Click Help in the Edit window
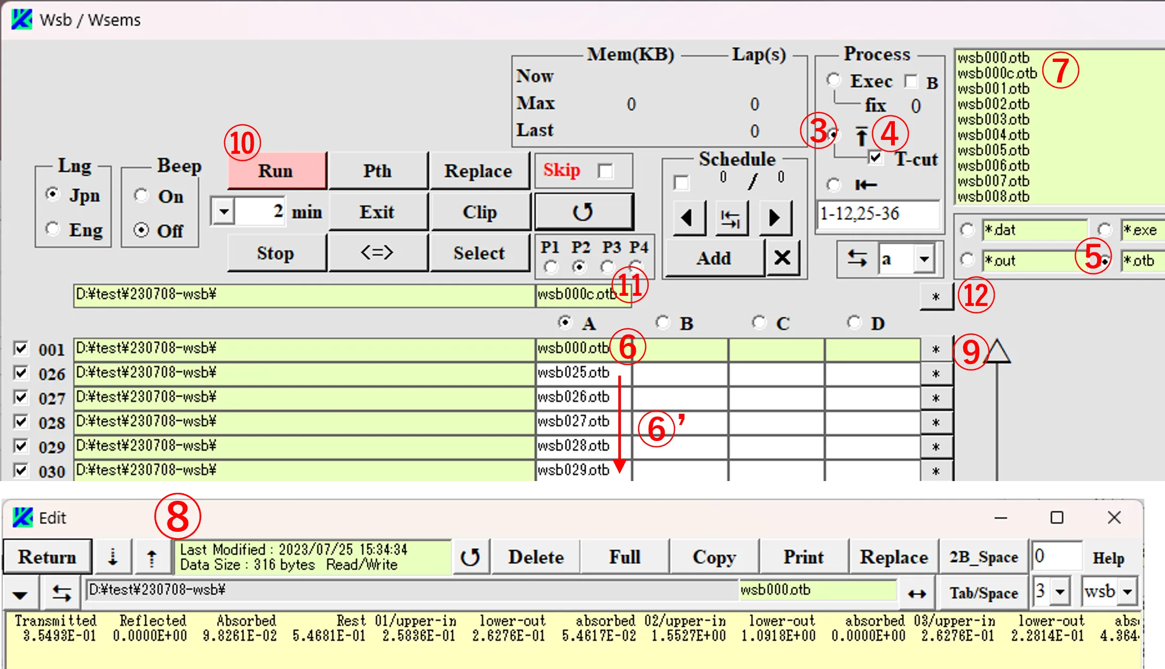 point(1108,557)
